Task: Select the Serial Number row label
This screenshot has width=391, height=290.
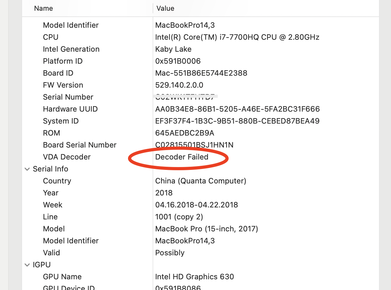Action: coord(68,97)
